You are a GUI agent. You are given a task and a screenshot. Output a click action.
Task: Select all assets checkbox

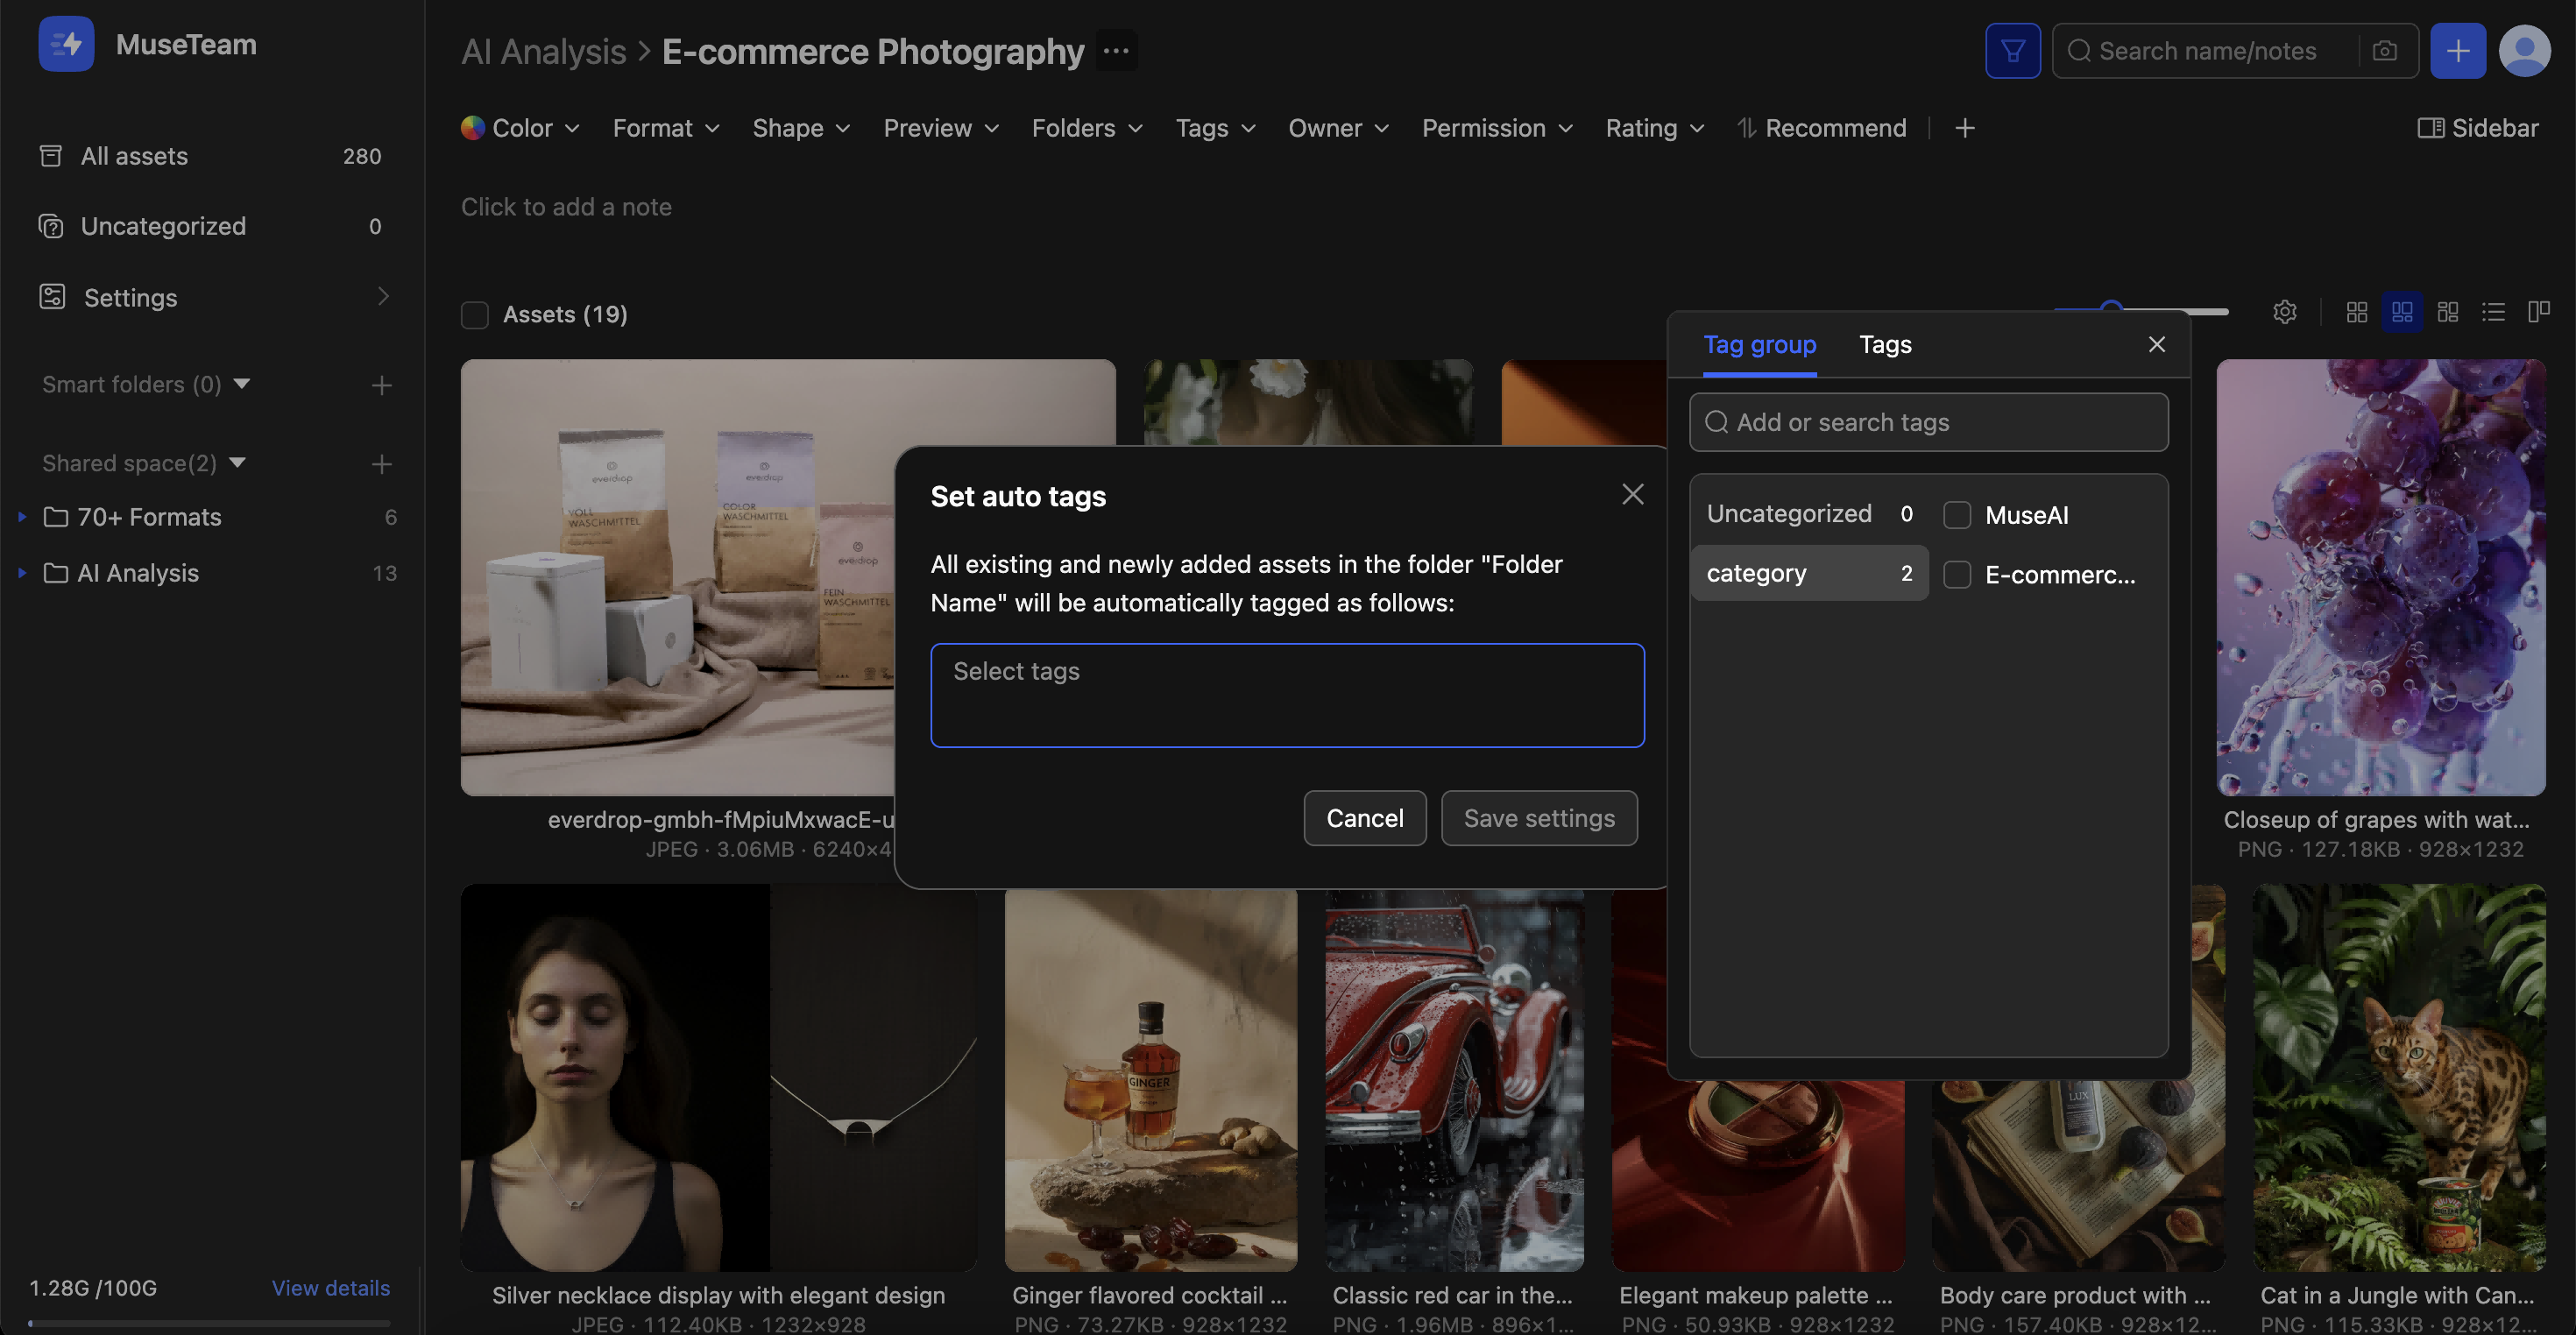coord(474,315)
